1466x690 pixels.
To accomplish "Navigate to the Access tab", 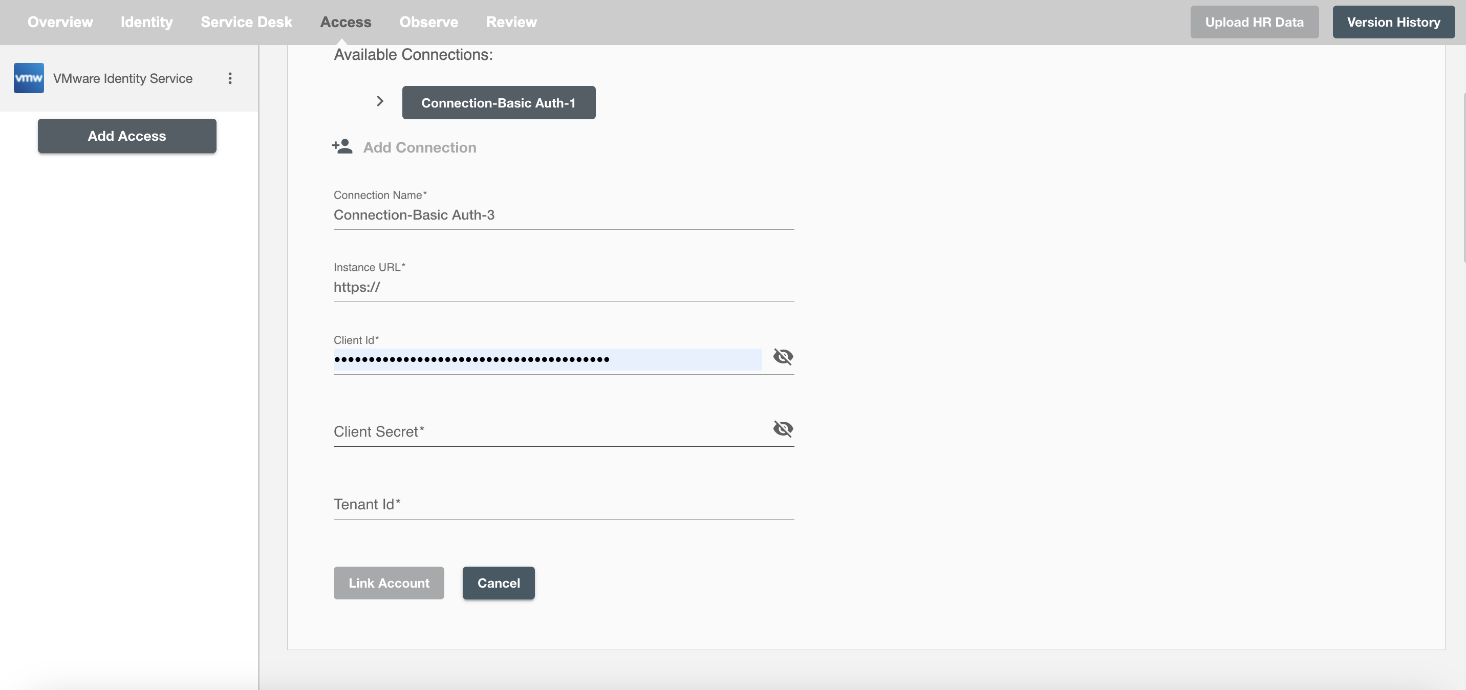I will point(345,21).
